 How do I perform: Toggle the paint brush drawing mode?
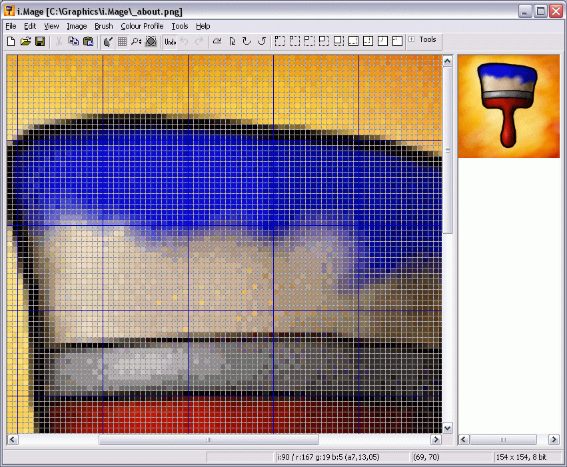[107, 41]
